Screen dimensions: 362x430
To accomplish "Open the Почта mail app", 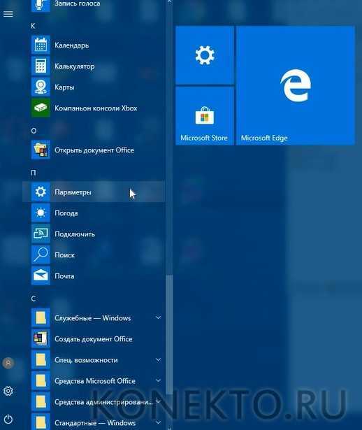I will point(94,275).
